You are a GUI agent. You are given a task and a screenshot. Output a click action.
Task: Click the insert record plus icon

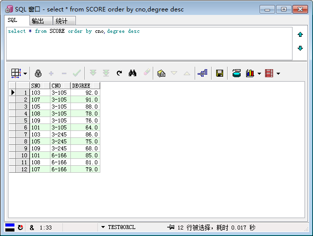tap(51, 74)
